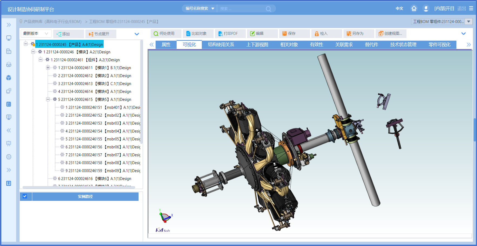Switch to the 属性 tab
The height and width of the screenshot is (246, 477).
pyautogui.click(x=166, y=45)
